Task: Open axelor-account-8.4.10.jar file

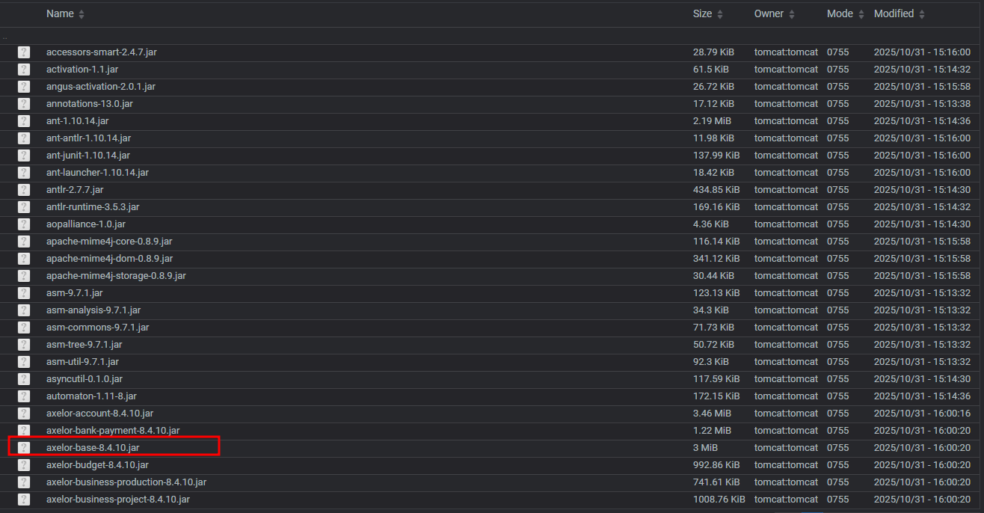Action: tap(99, 414)
